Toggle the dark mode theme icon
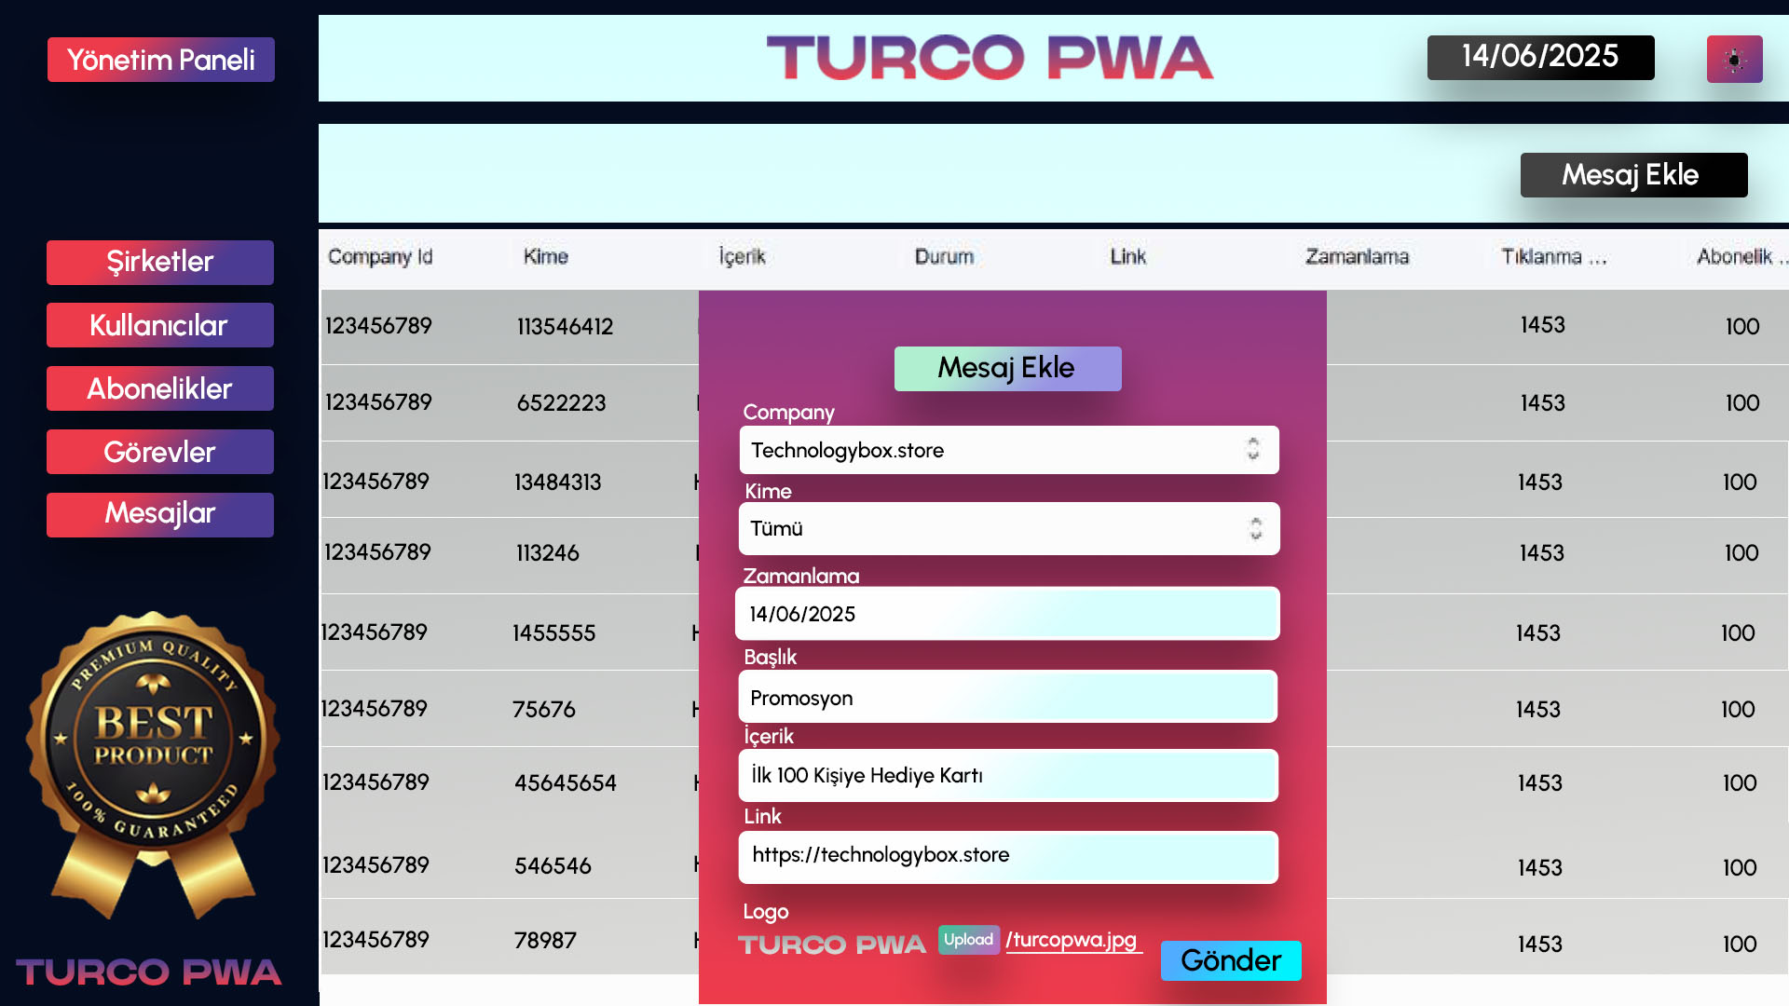The width and height of the screenshot is (1789, 1006). pyautogui.click(x=1734, y=60)
